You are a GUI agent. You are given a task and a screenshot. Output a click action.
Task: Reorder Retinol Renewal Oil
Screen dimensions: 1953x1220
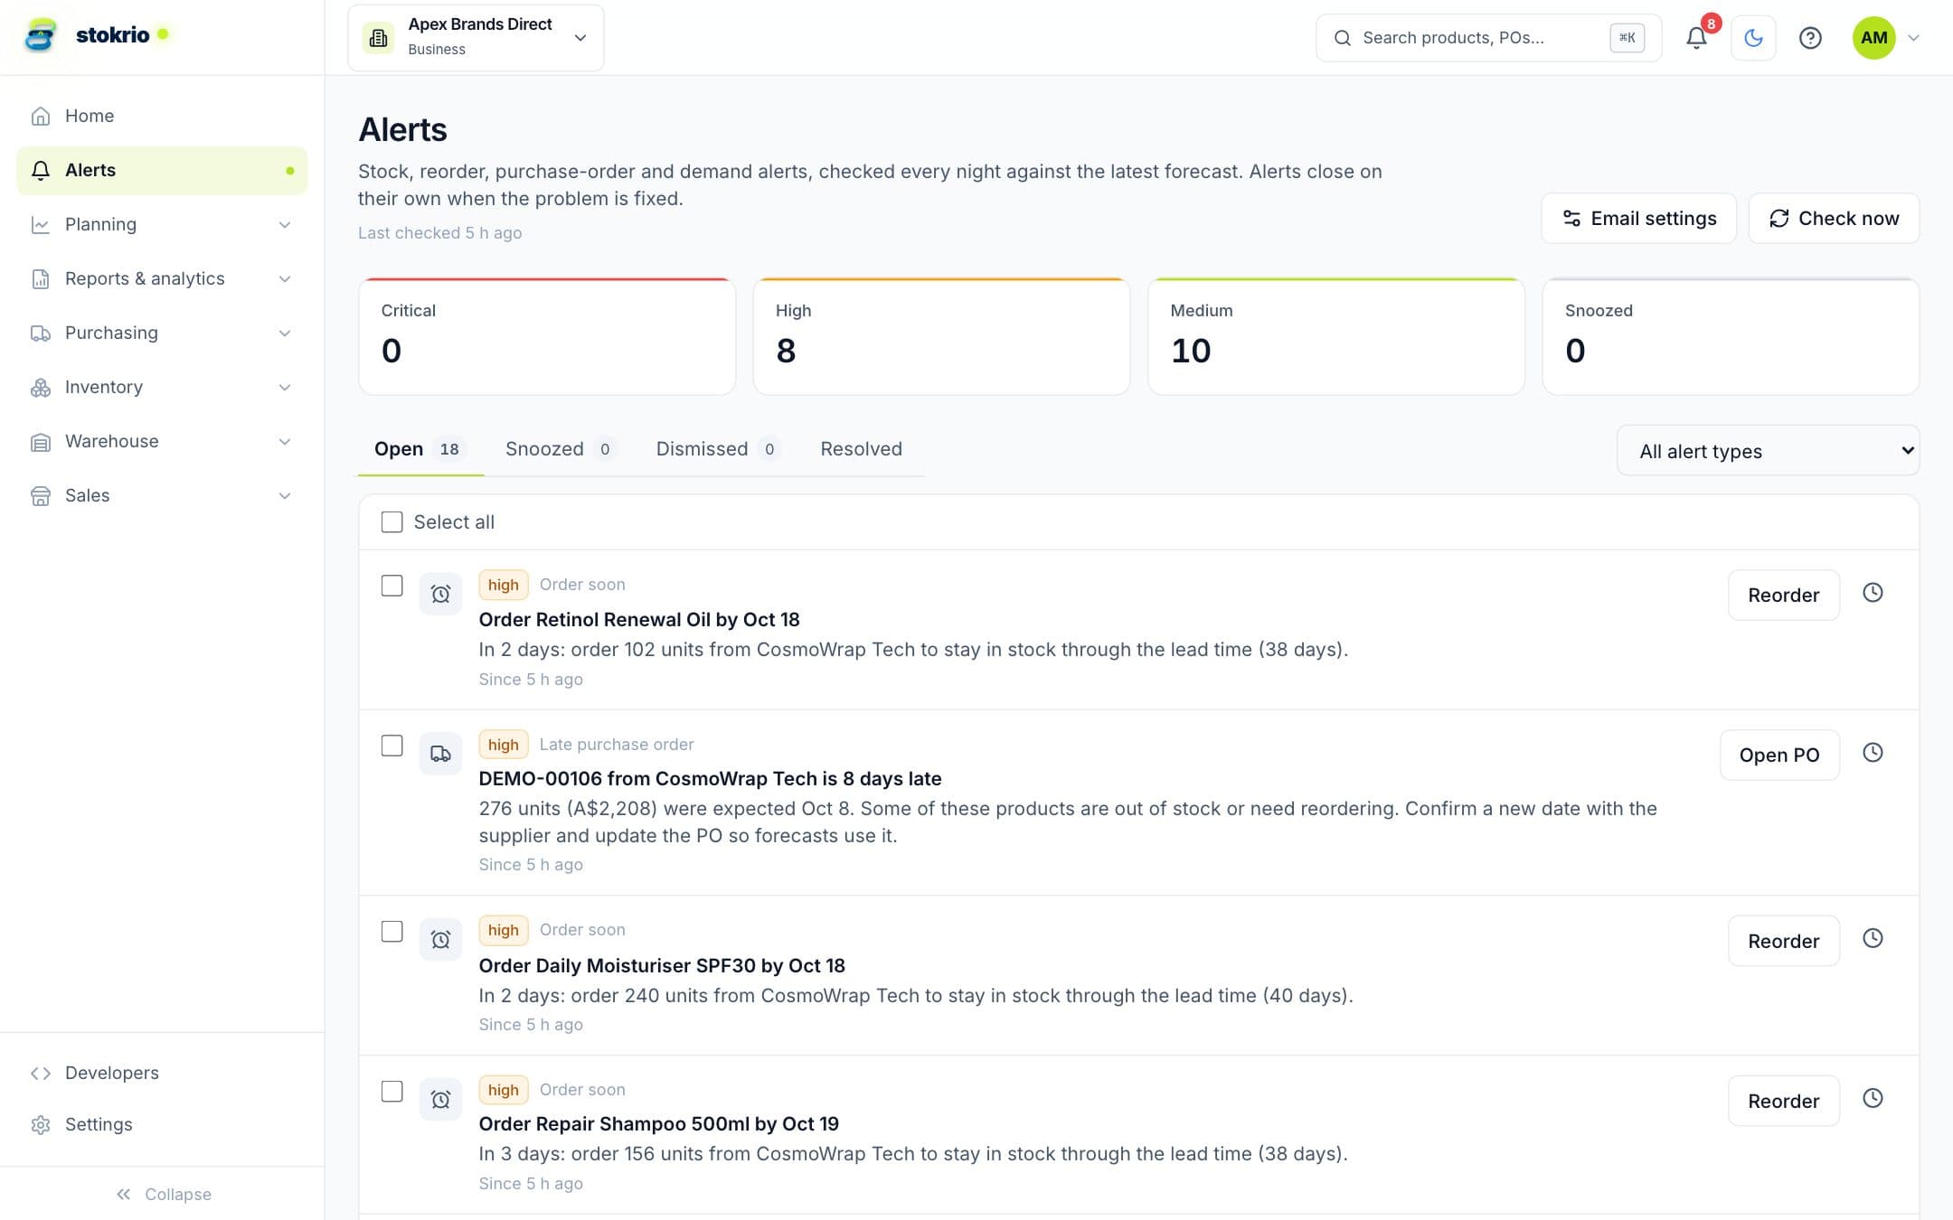1783,595
